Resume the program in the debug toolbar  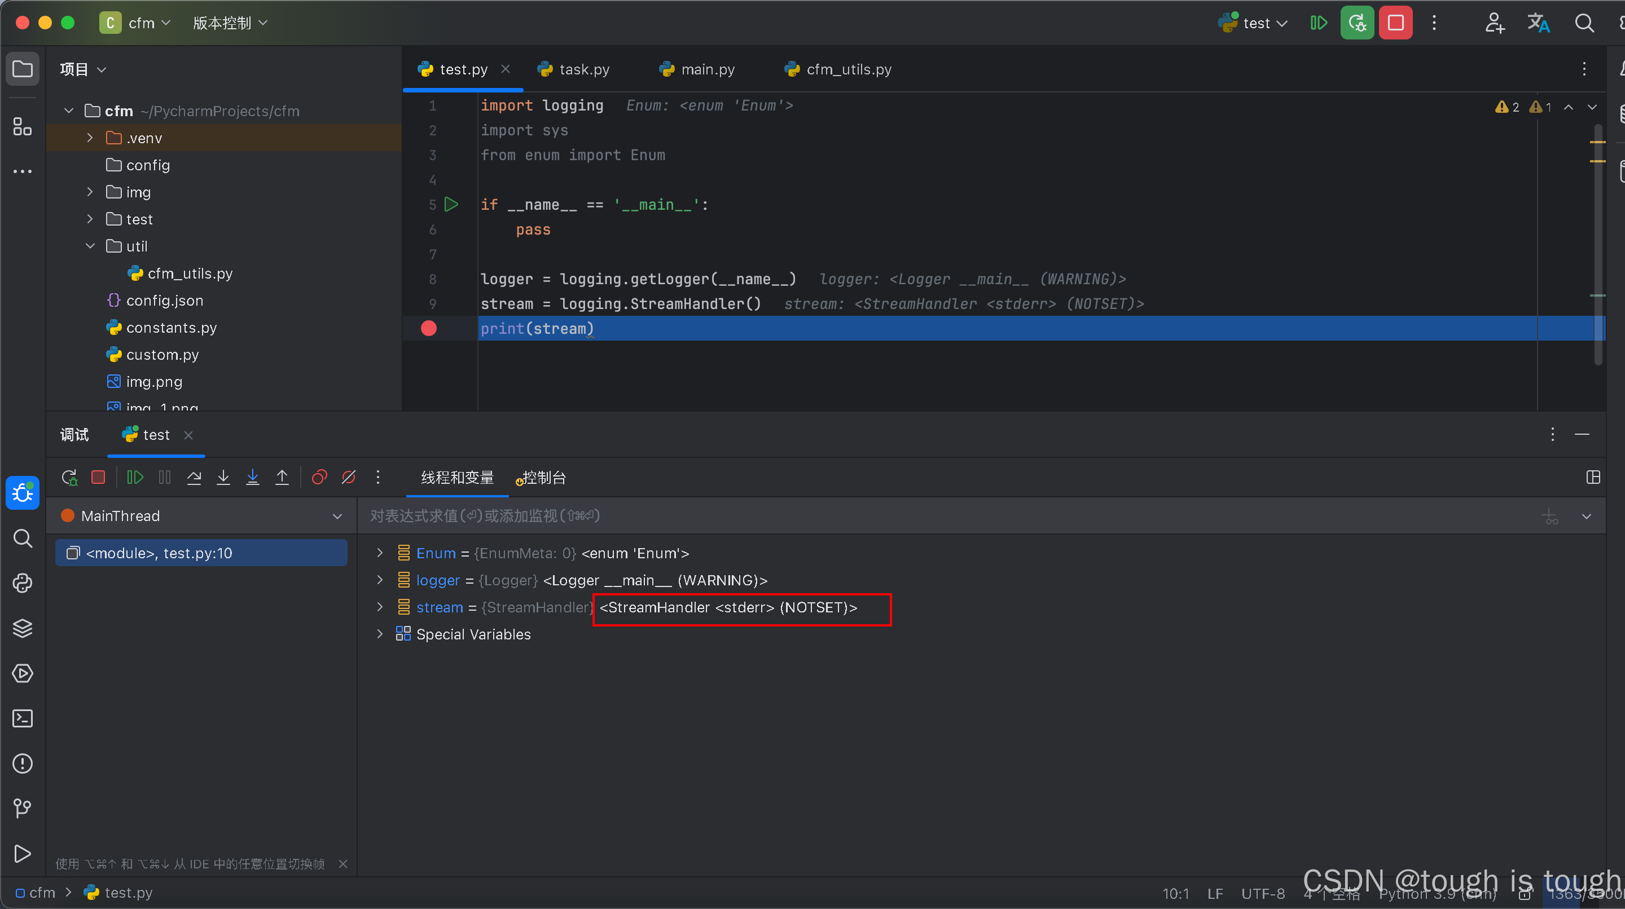[135, 477]
